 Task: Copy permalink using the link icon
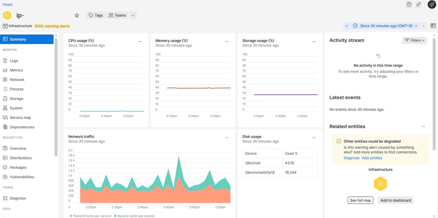(x=418, y=4)
